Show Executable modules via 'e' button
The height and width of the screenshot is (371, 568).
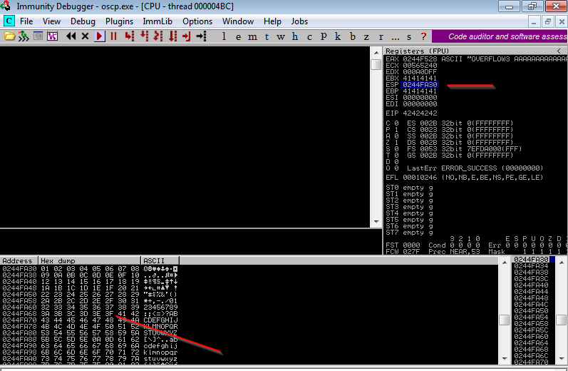coord(238,36)
